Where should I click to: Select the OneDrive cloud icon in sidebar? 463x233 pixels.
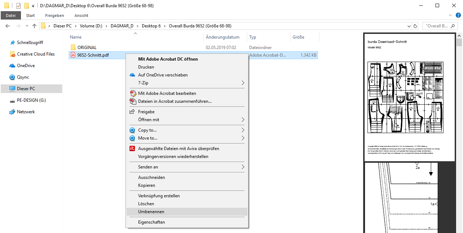[x=12, y=66]
